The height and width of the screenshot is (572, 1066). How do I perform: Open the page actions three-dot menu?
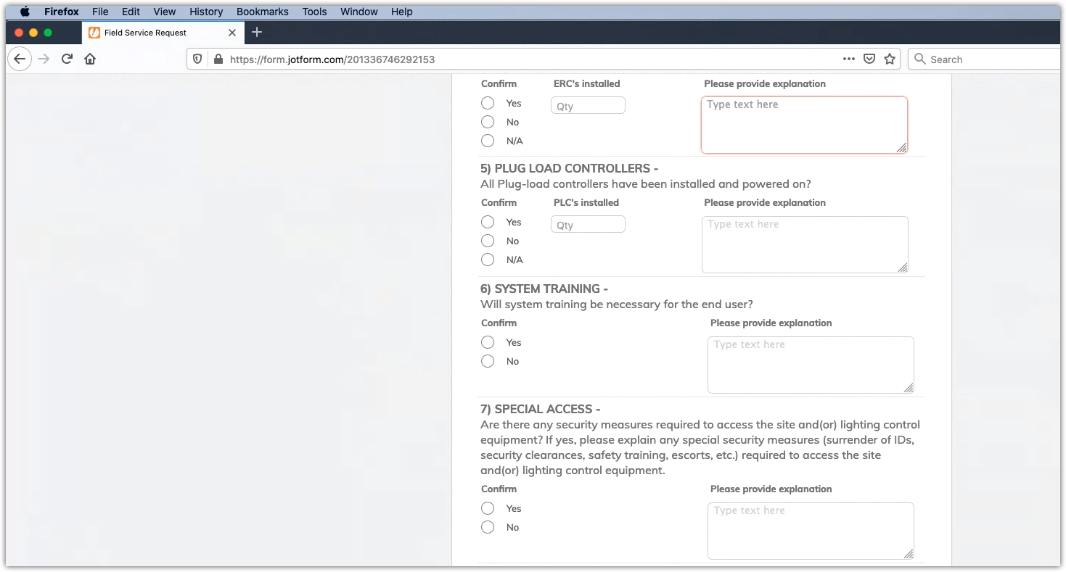pos(848,59)
